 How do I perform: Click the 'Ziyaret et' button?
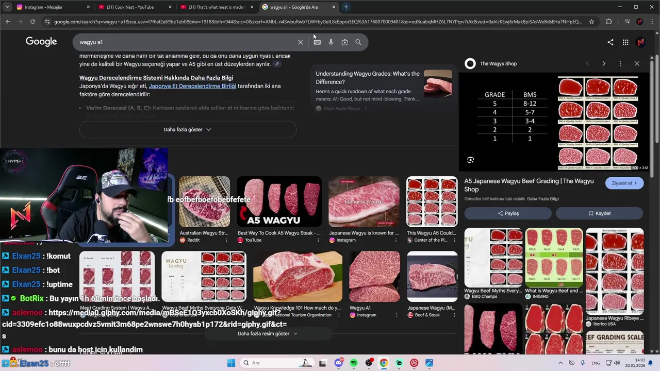tap(624, 183)
